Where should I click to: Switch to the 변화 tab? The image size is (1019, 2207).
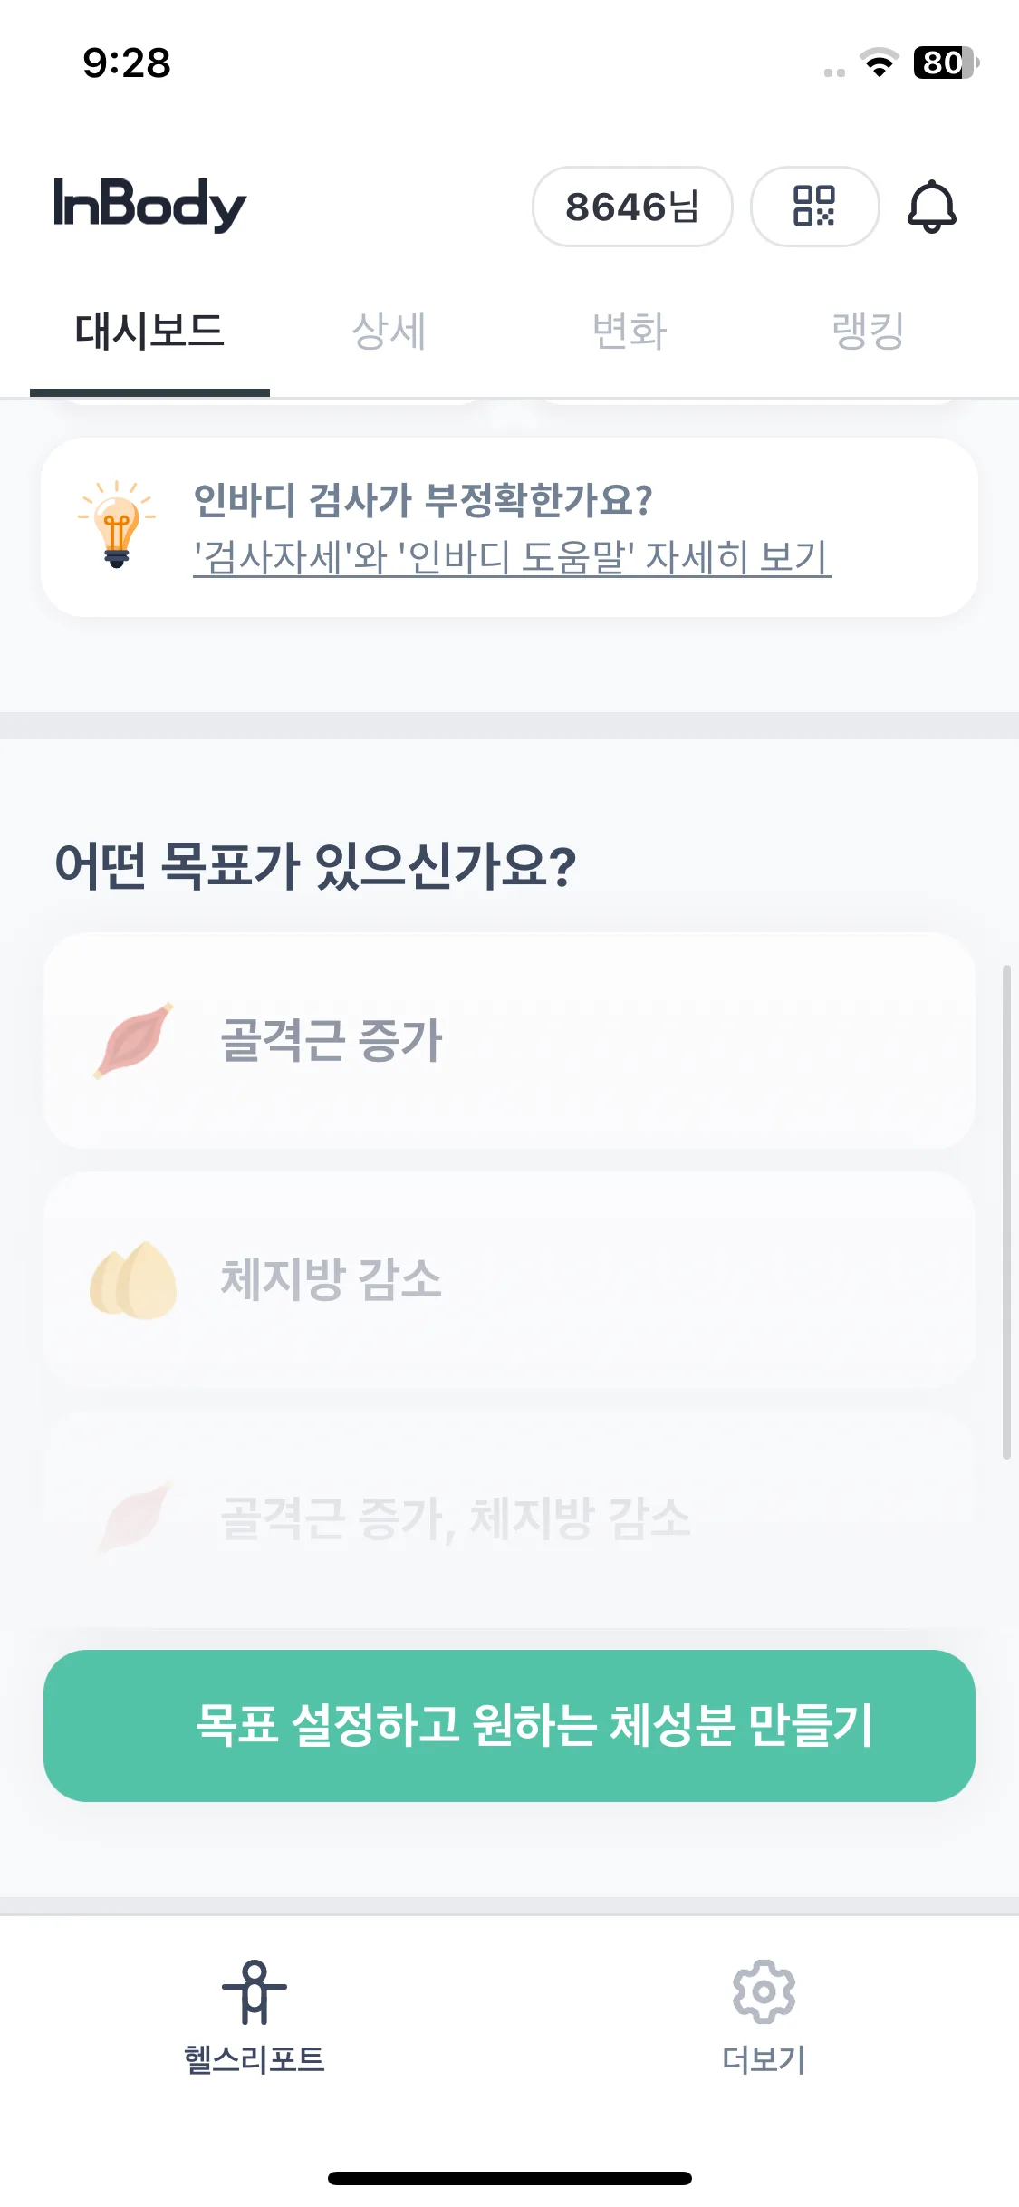point(630,331)
